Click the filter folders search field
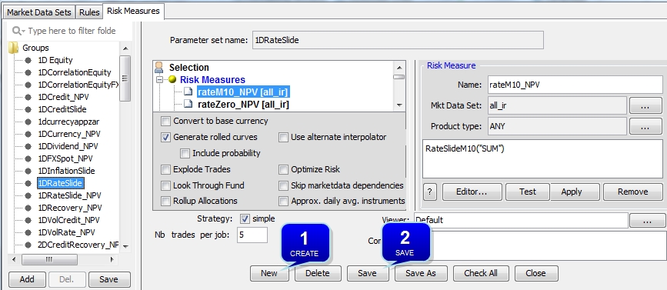The width and height of the screenshot is (667, 290). 70,31
